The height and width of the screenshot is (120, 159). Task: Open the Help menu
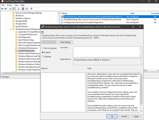[23, 5]
